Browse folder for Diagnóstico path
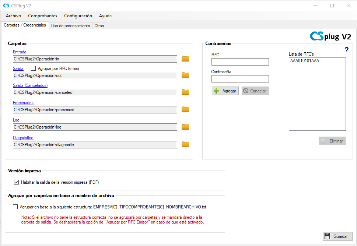This screenshot has width=357, height=246. click(x=185, y=144)
